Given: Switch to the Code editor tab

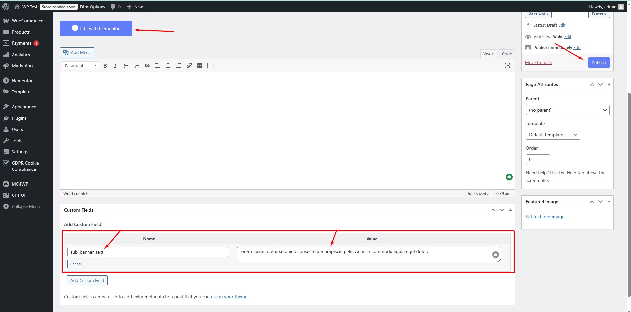Looking at the screenshot, I should click(x=507, y=54).
